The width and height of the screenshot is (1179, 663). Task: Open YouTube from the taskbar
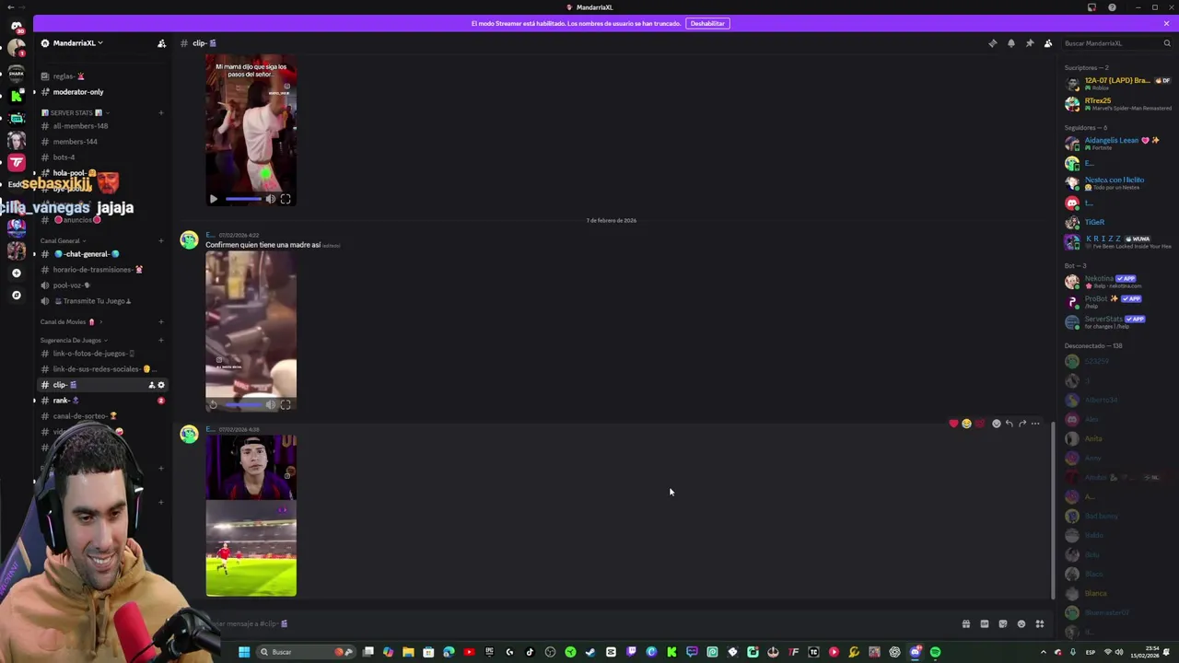(469, 652)
